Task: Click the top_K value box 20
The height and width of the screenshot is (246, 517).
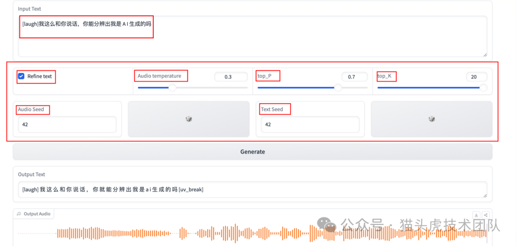Action: tap(476, 77)
